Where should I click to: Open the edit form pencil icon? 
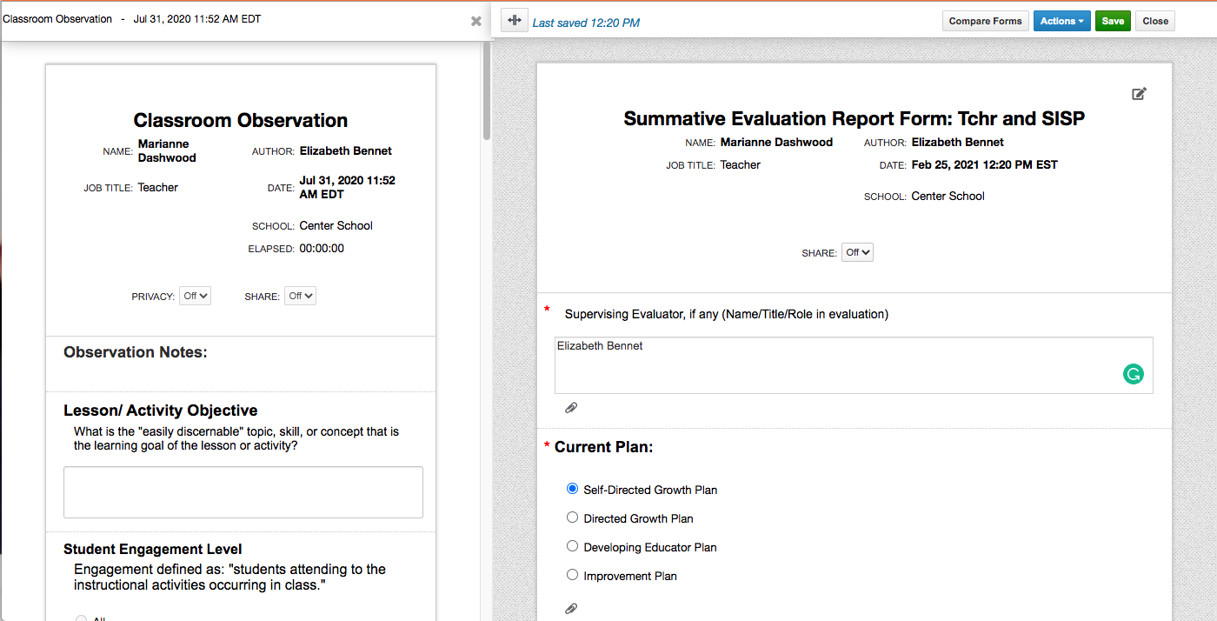point(1139,93)
